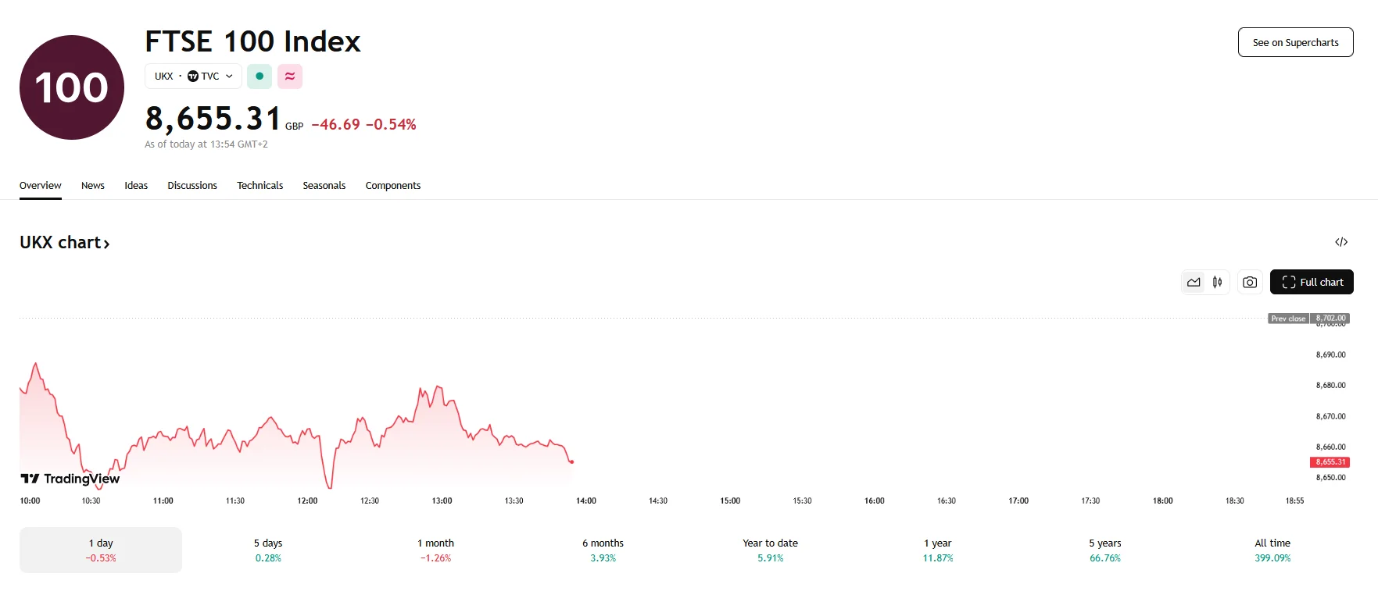The height and width of the screenshot is (602, 1378).
Task: Switch chart to area style
Action: click(1194, 282)
